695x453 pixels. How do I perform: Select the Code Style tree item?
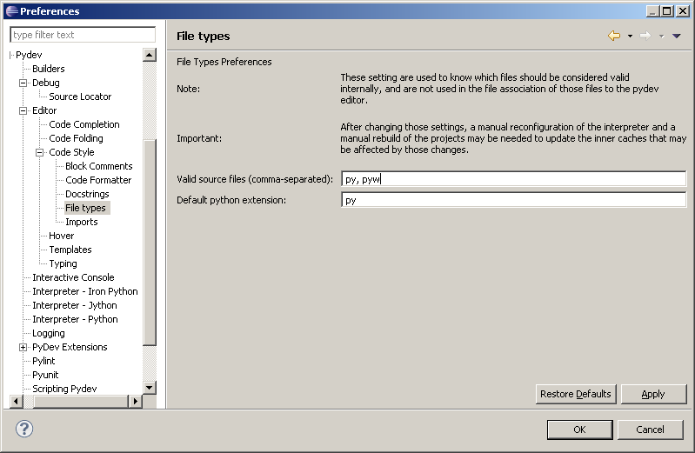(x=71, y=152)
